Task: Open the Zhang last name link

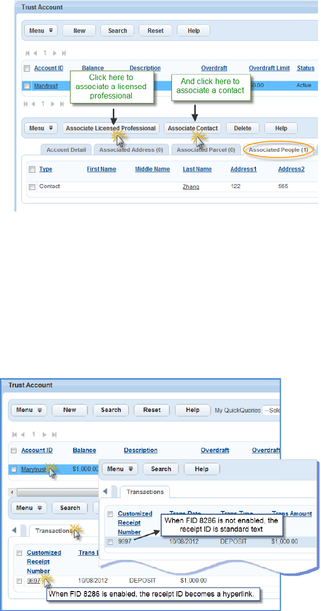Action: pyautogui.click(x=191, y=187)
